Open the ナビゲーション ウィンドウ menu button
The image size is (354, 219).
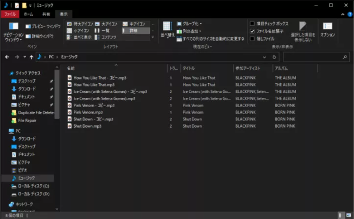(14, 32)
